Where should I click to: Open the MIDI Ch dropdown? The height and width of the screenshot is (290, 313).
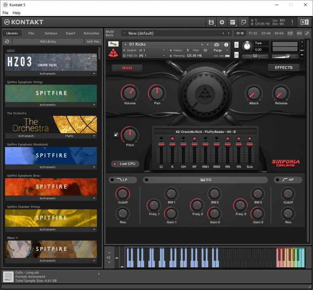[x=144, y=55]
